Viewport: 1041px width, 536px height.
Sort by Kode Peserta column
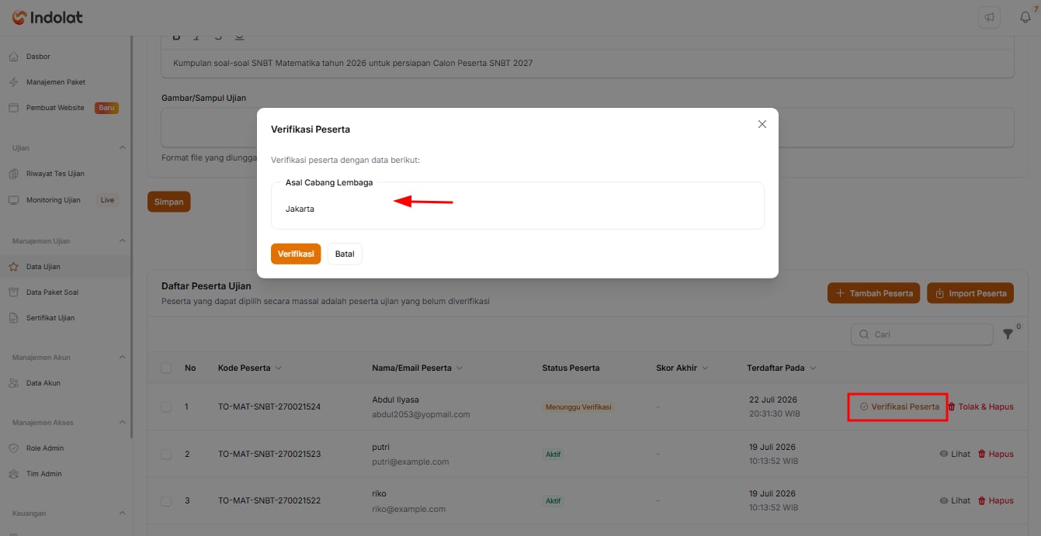coord(250,368)
